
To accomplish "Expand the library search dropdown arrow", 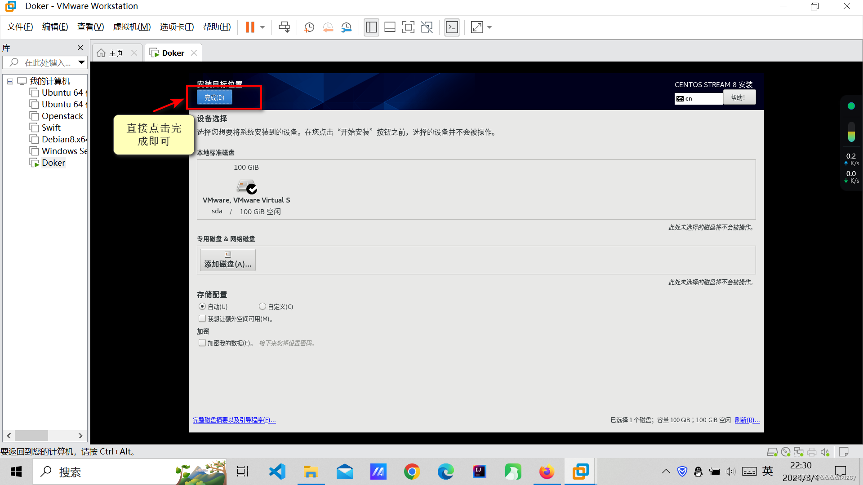I will coord(81,62).
